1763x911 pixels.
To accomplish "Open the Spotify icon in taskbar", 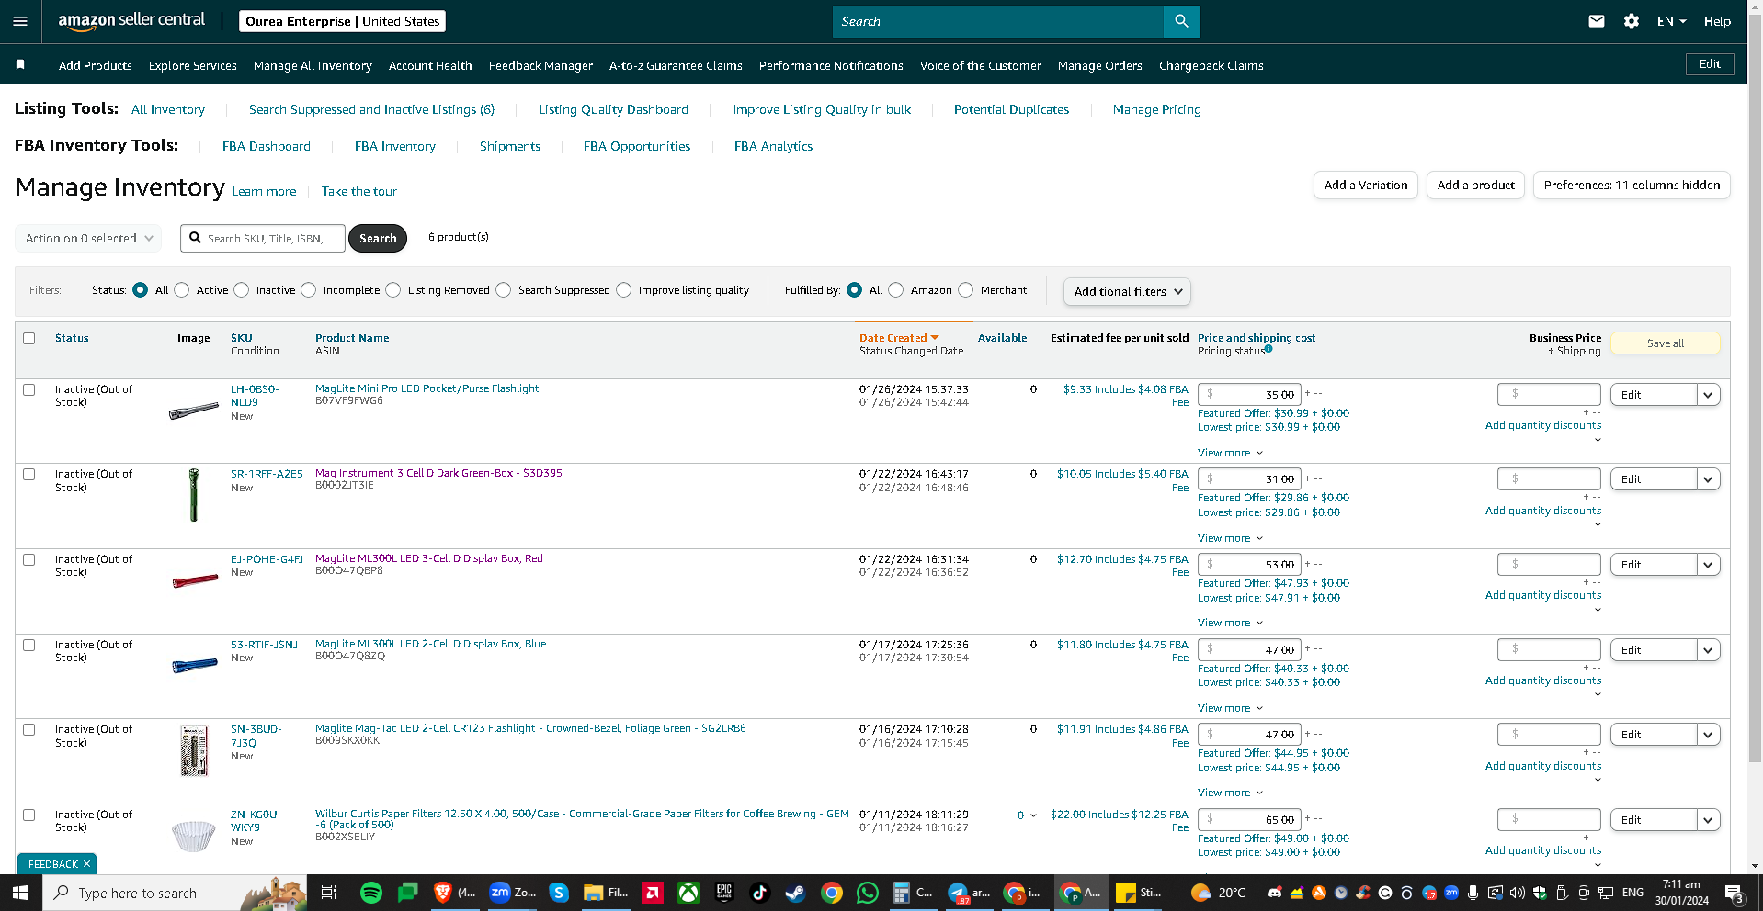I will click(371, 892).
